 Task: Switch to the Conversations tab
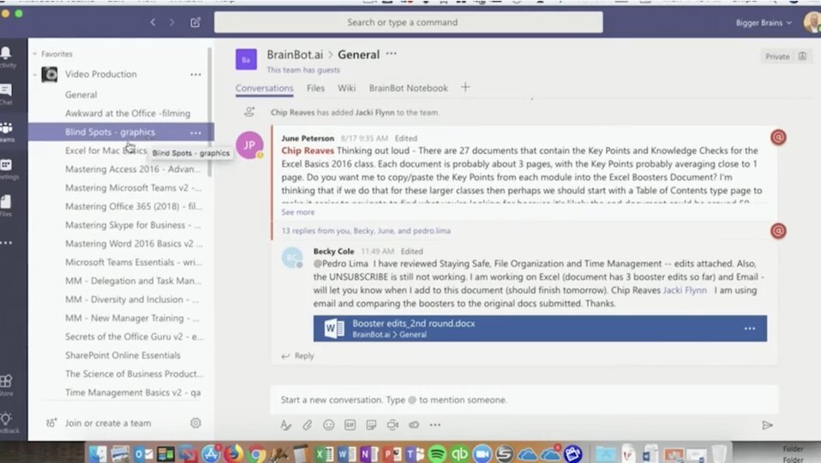[x=265, y=88]
